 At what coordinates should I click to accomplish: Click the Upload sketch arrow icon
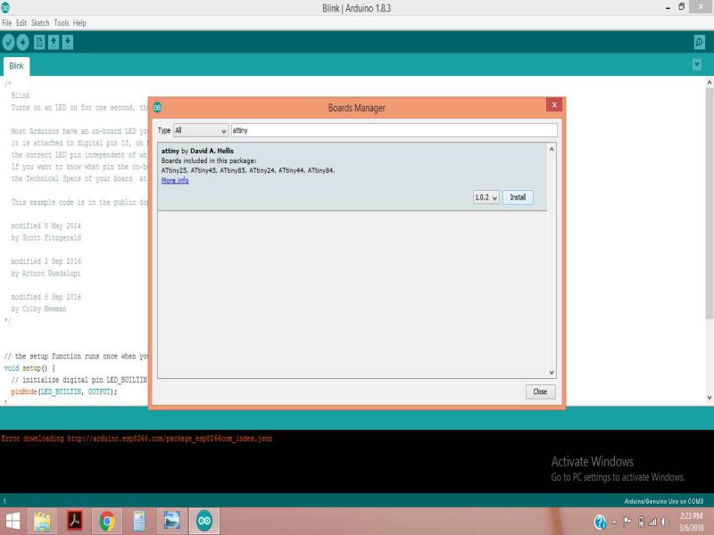click(23, 42)
